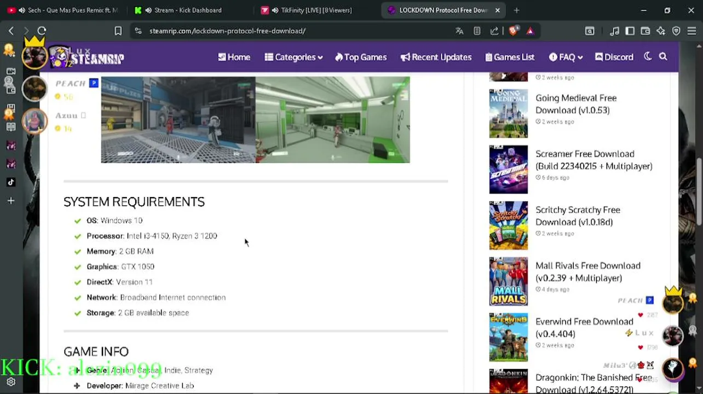Viewport: 703px width, 394px height.
Task: Open Brave Shields lion icon
Action: point(512,31)
